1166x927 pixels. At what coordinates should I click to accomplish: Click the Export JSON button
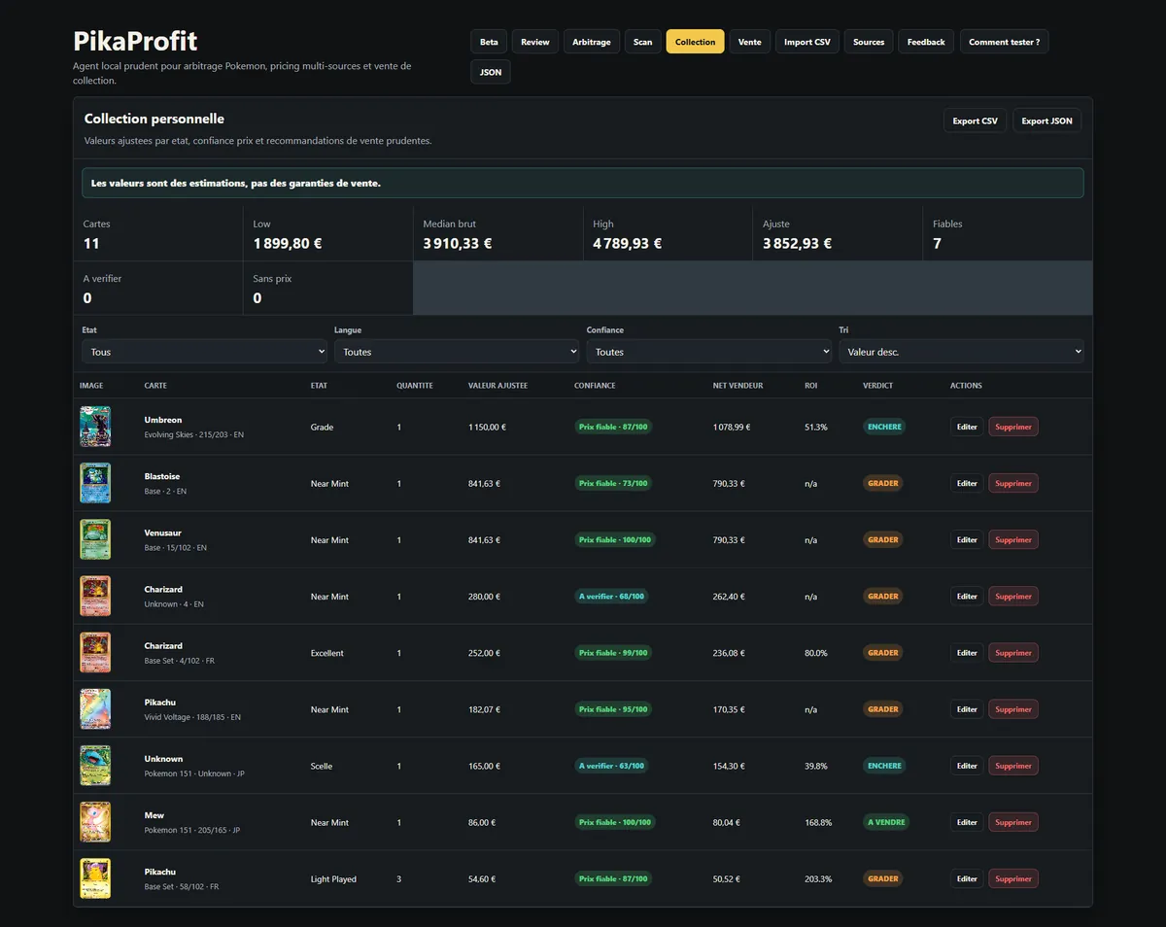tap(1046, 120)
